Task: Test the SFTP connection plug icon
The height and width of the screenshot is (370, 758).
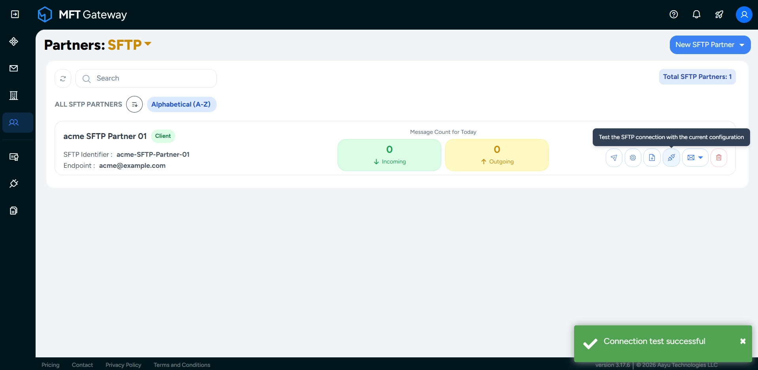Action: coord(671,158)
